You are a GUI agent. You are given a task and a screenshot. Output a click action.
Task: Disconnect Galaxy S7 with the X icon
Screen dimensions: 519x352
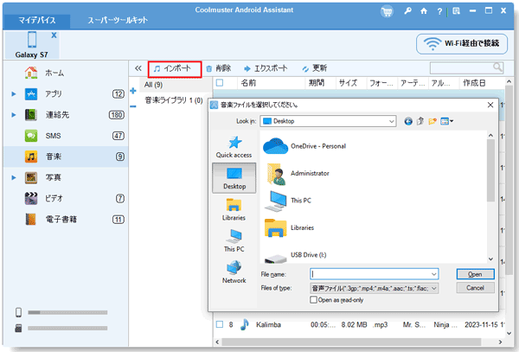tap(54, 35)
